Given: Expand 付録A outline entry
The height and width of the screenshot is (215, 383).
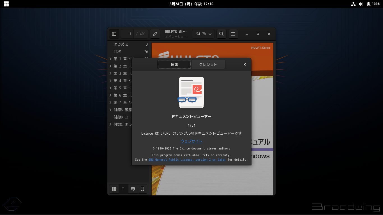Looking at the screenshot, I should 110,110.
